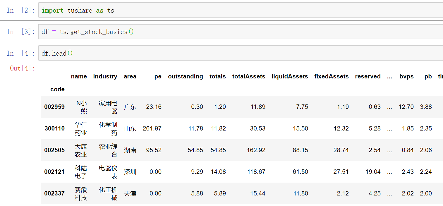
Task: Click the reserved column header
Action: [x=368, y=76]
